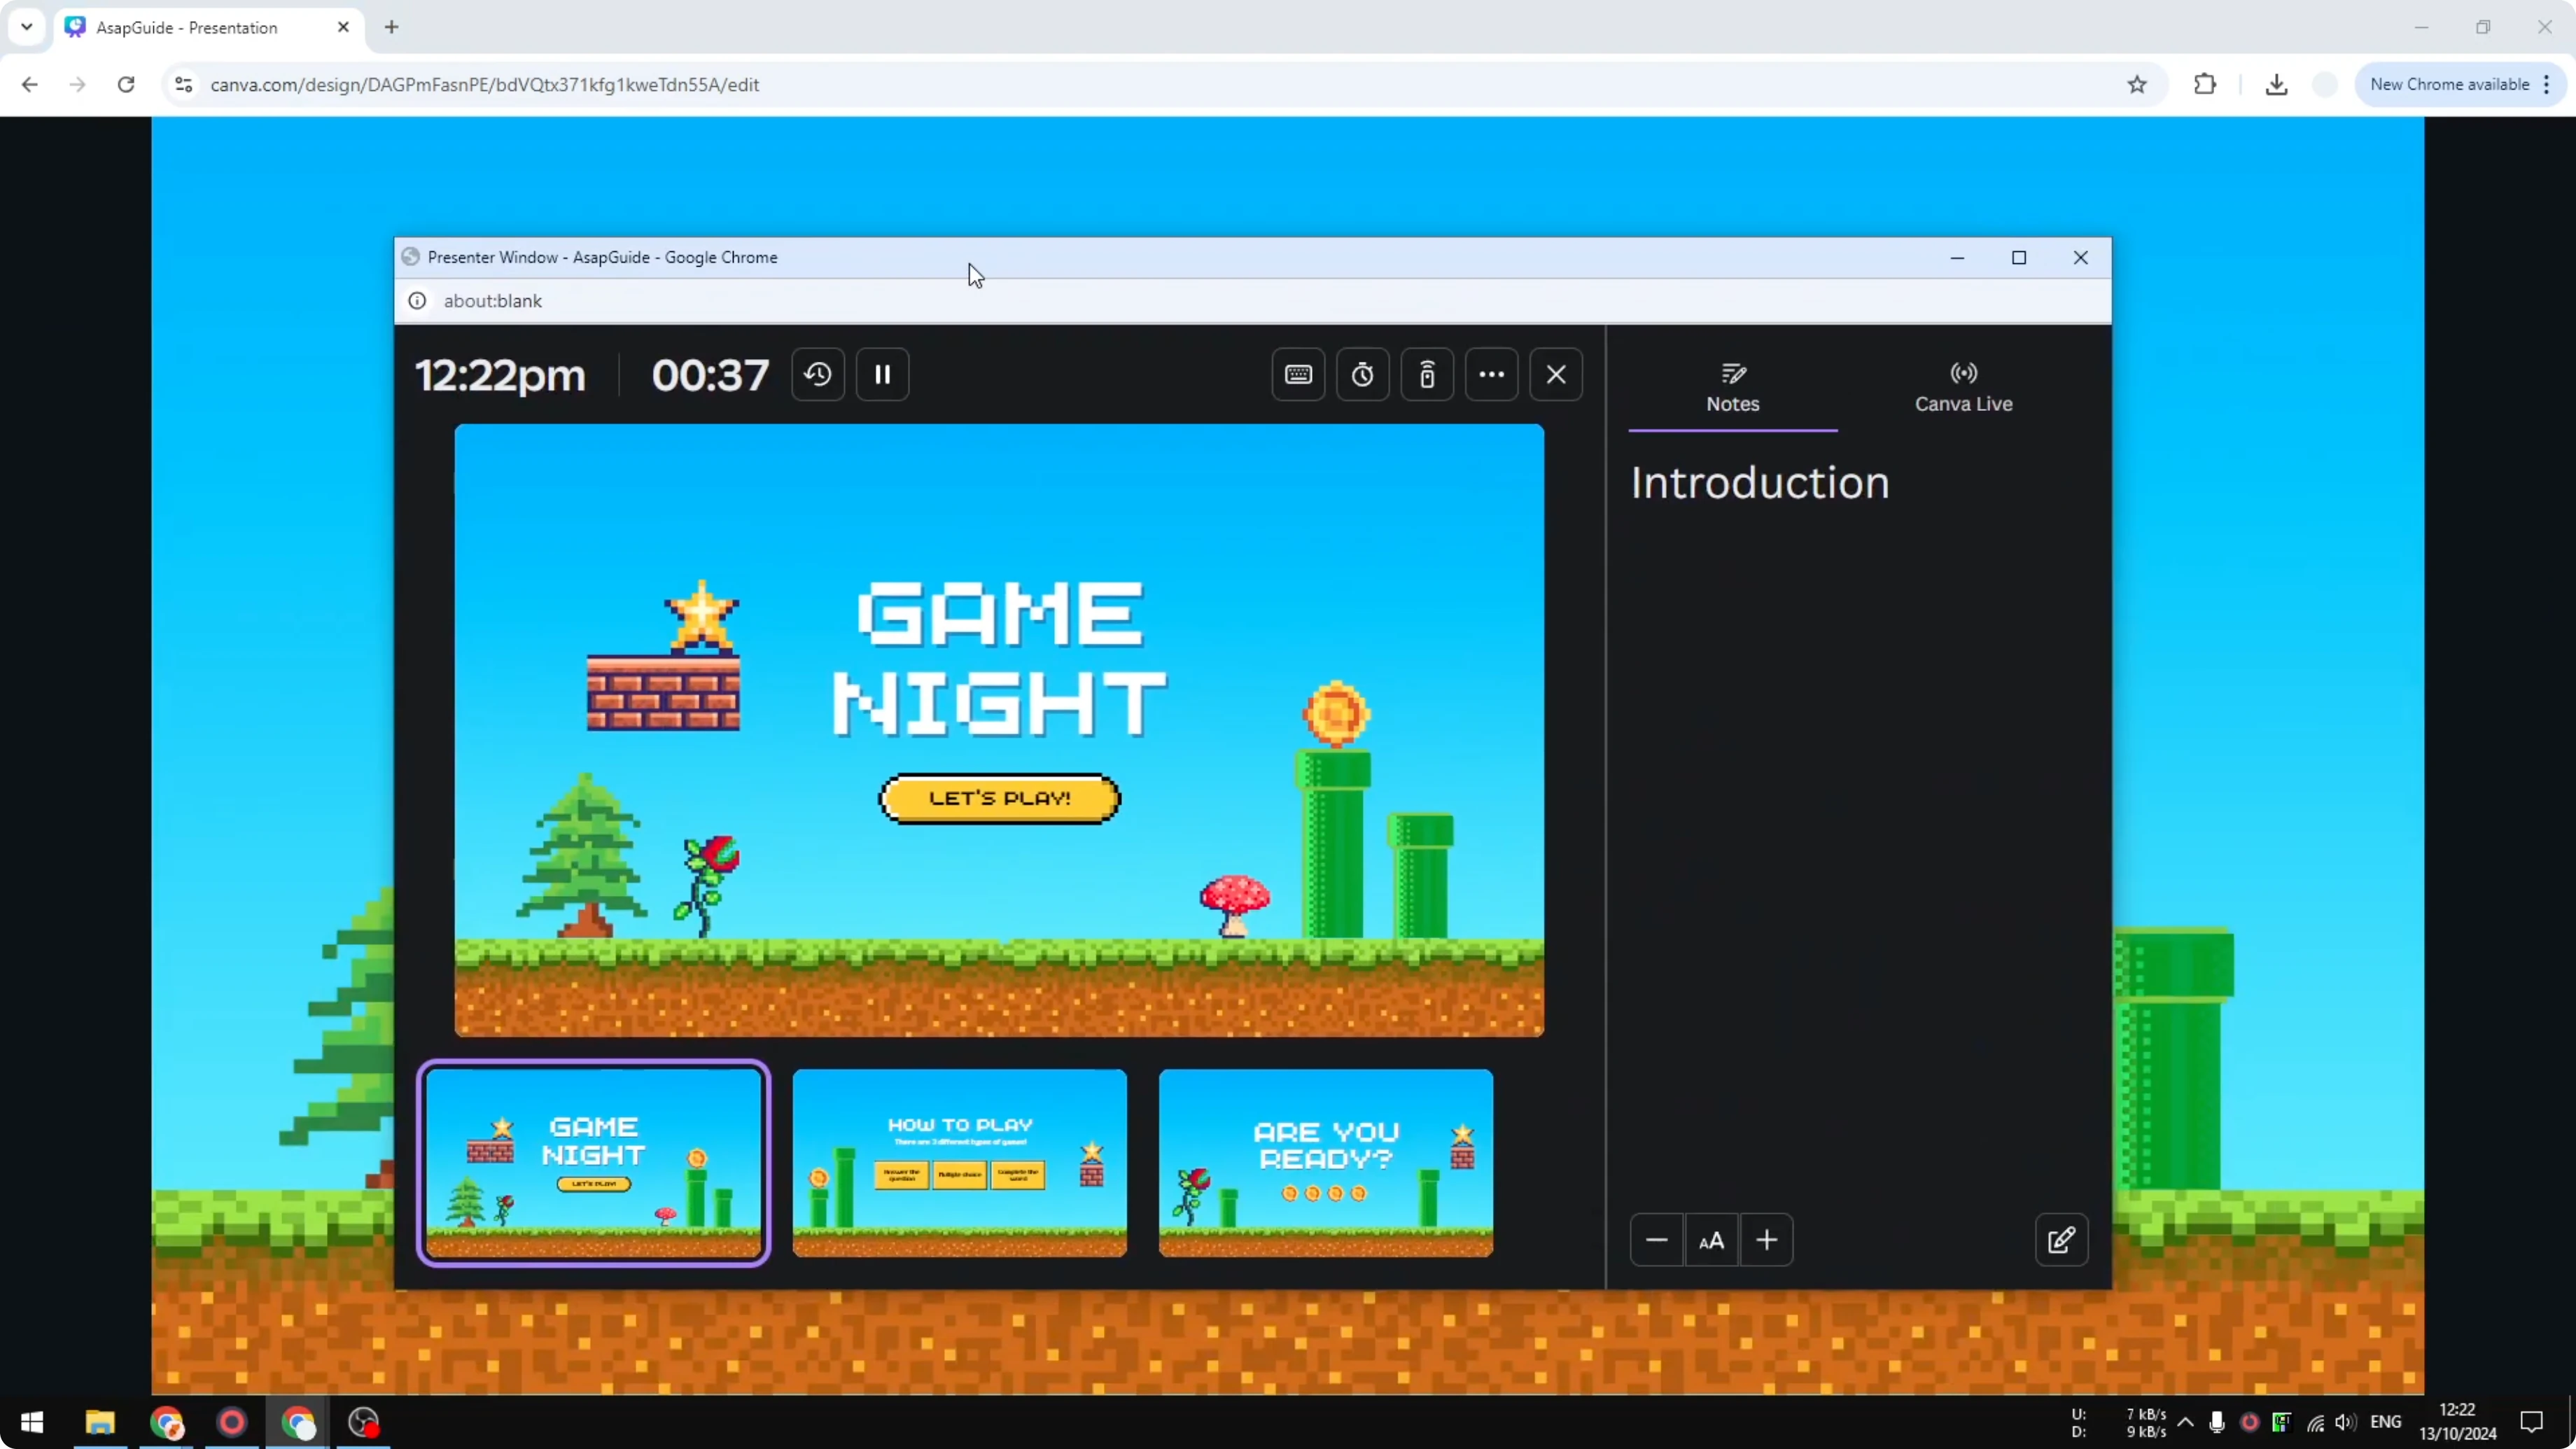Go forward in the main Chrome window

pyautogui.click(x=77, y=84)
